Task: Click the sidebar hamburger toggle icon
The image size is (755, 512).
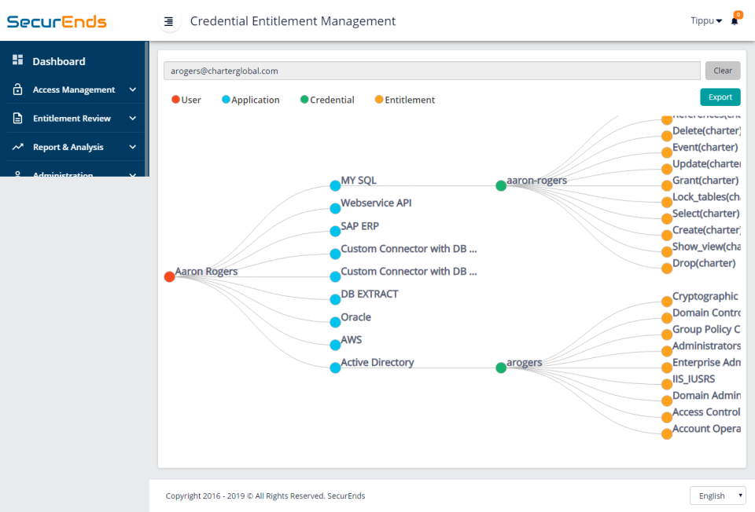Action: (x=170, y=21)
